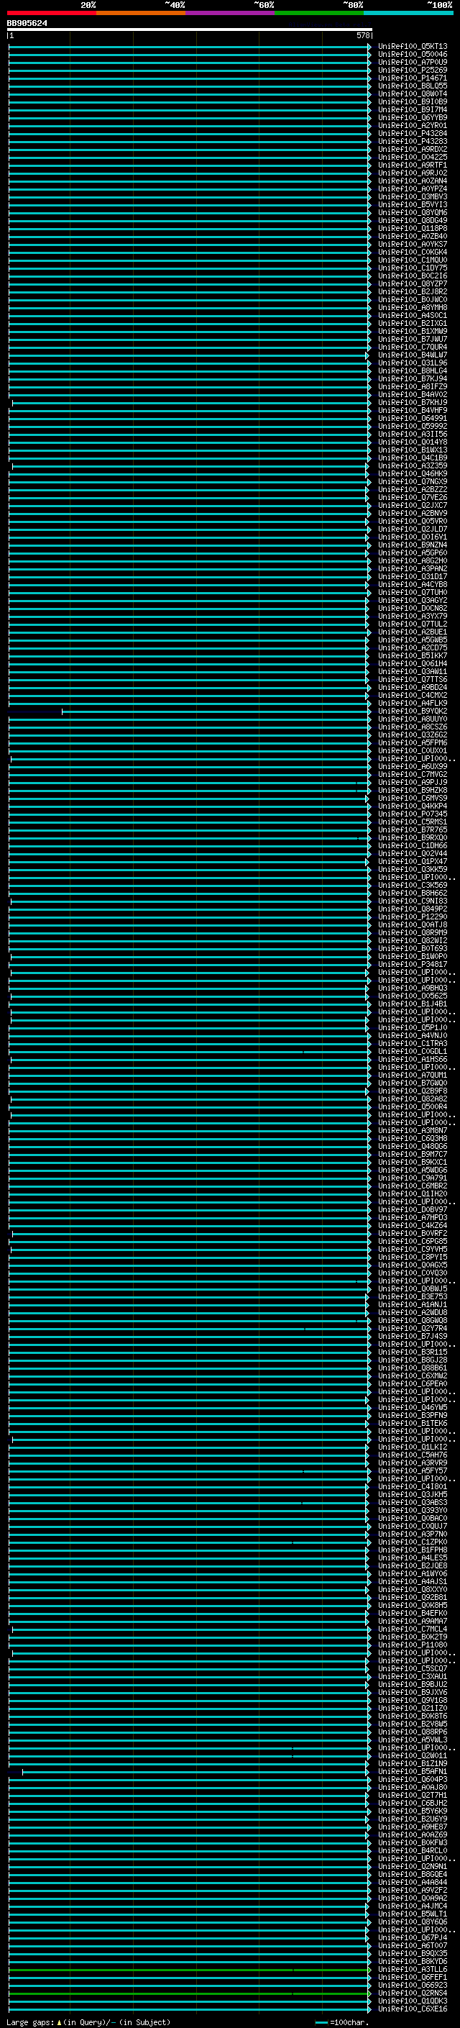Select the label UniRef100_Q6YYB9
The height and width of the screenshot is (2028, 460).
click(x=413, y=117)
